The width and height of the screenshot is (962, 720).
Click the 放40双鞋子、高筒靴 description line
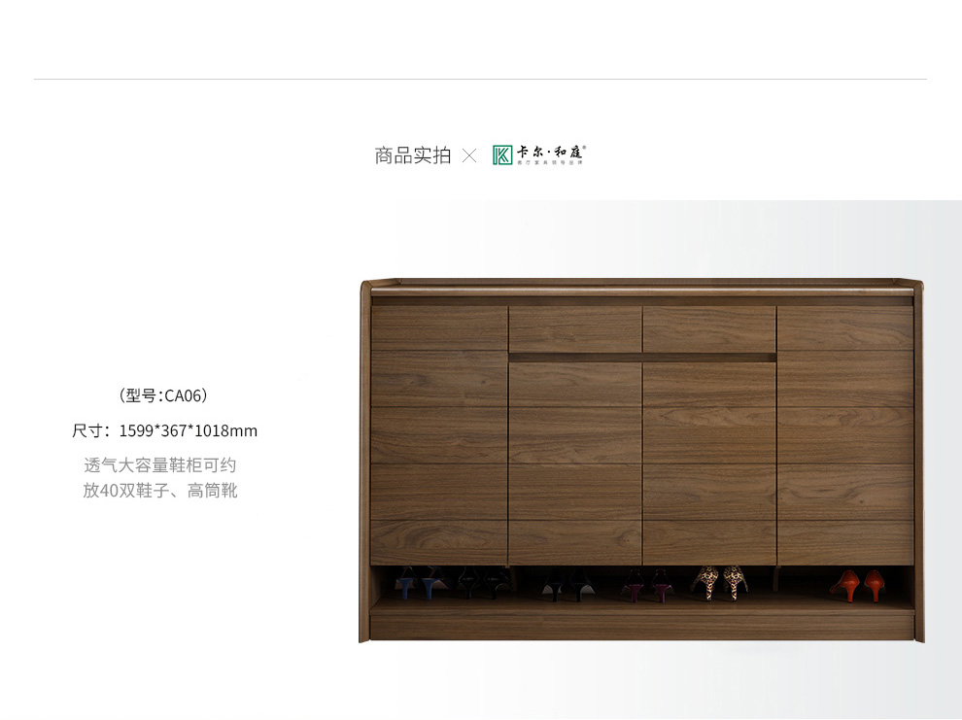pos(160,491)
